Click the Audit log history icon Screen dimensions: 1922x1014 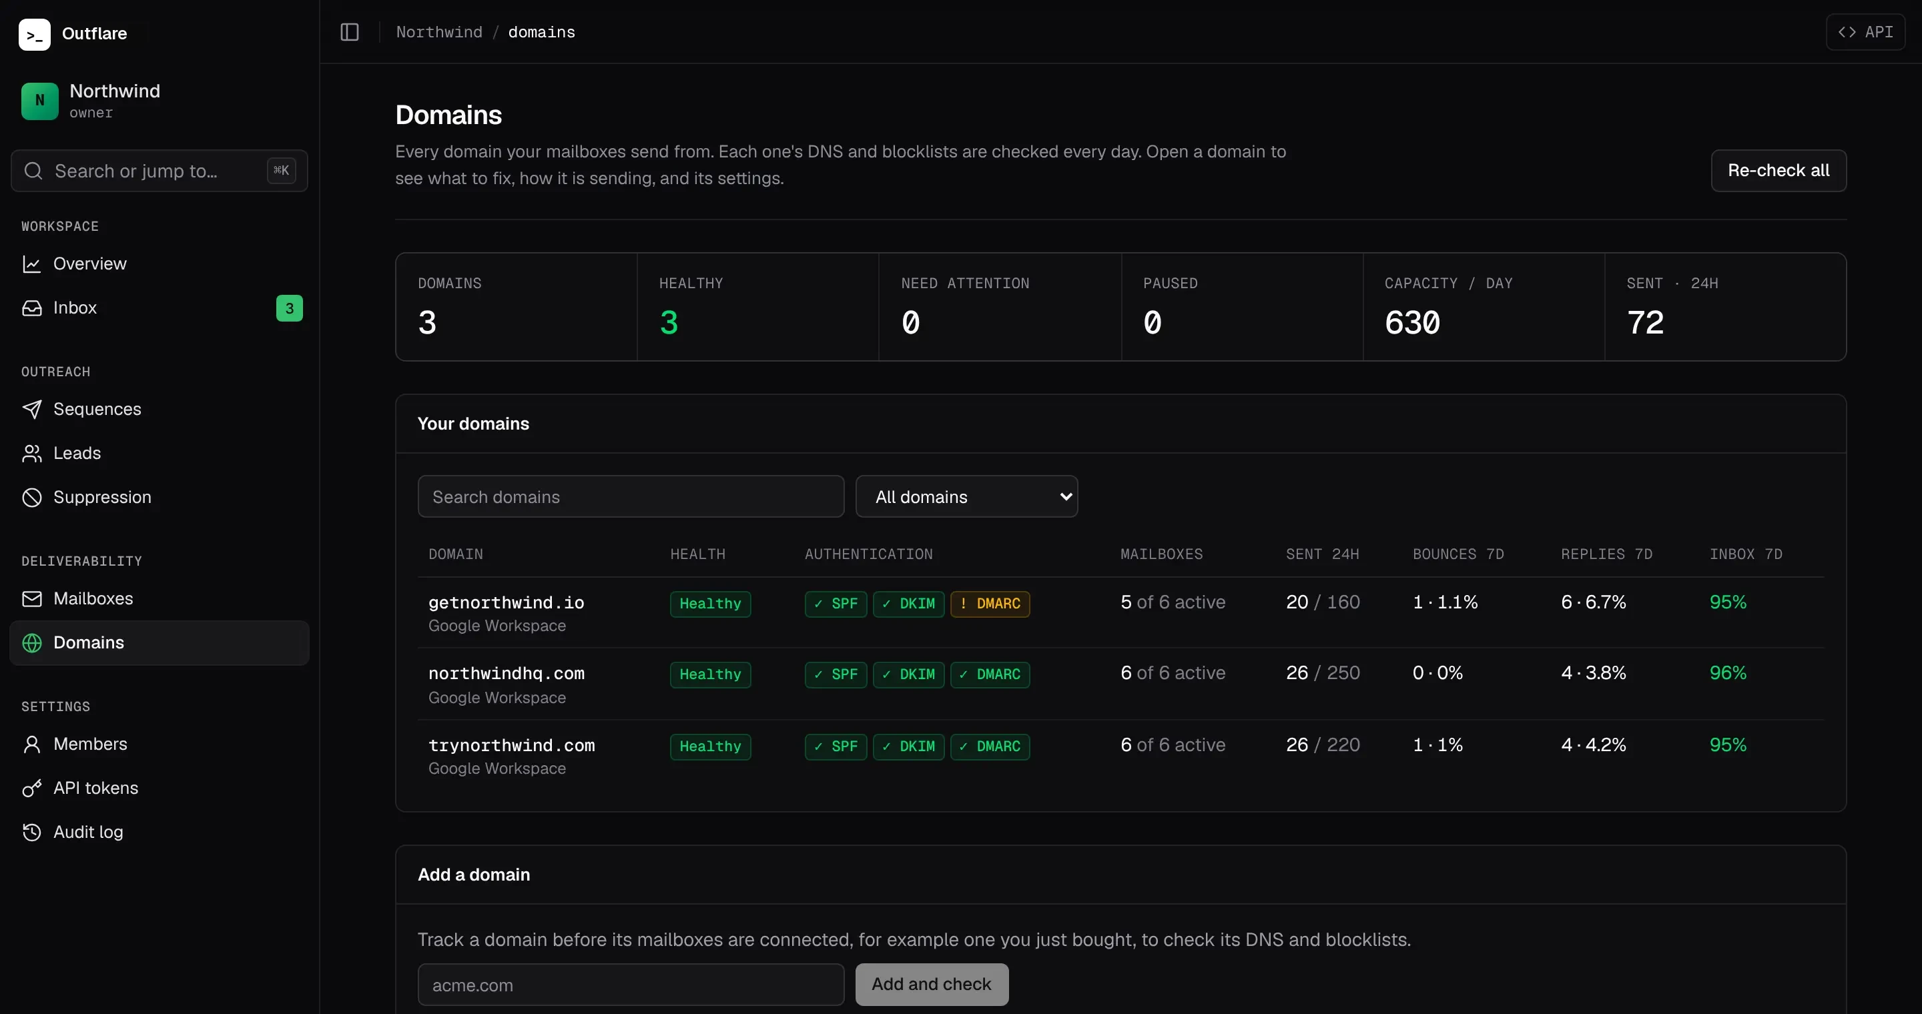coord(31,832)
